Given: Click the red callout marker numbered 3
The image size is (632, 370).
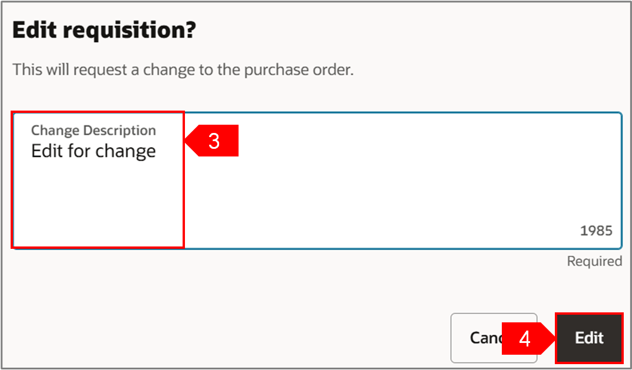Looking at the screenshot, I should coord(212,141).
